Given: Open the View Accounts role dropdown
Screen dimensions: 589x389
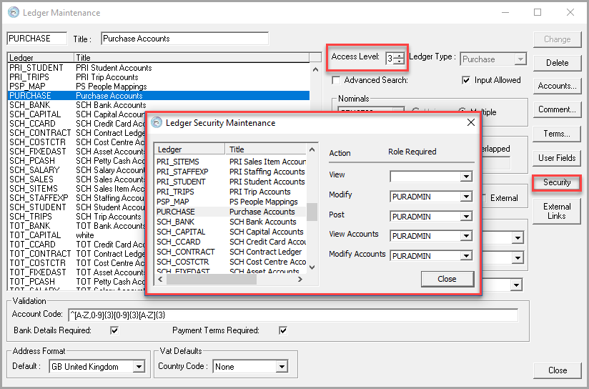Looking at the screenshot, I should pyautogui.click(x=466, y=235).
